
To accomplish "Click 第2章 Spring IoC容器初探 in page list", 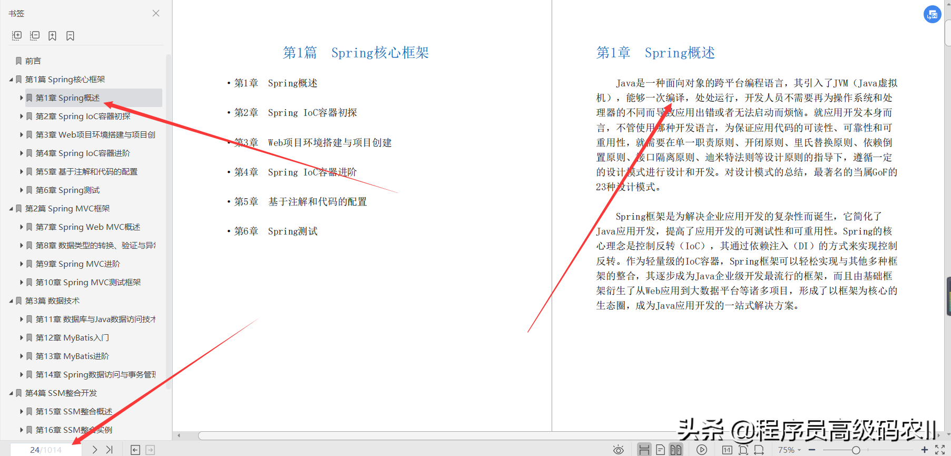I will click(296, 113).
